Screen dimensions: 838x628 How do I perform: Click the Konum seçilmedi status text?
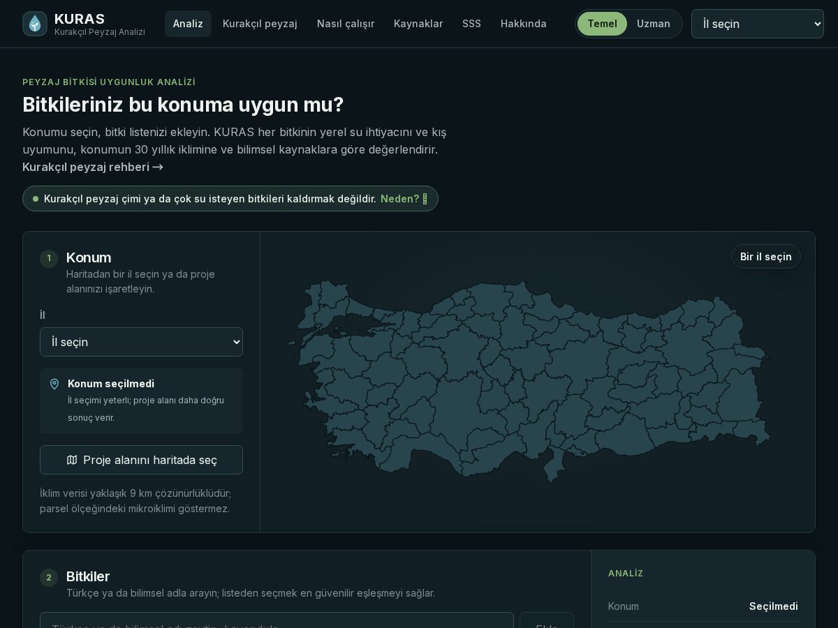click(111, 384)
